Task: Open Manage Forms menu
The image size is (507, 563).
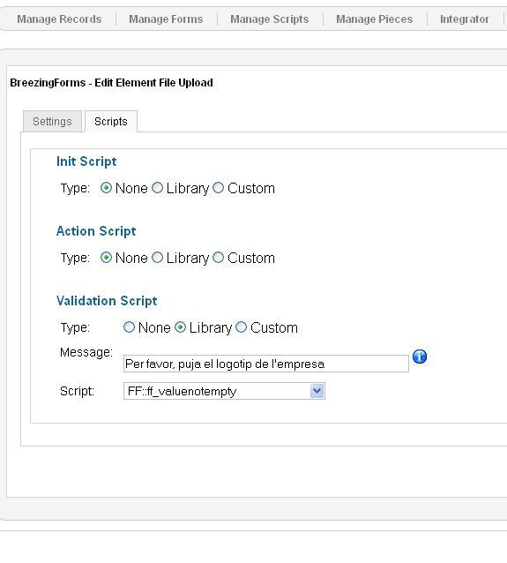Action: pos(166,19)
